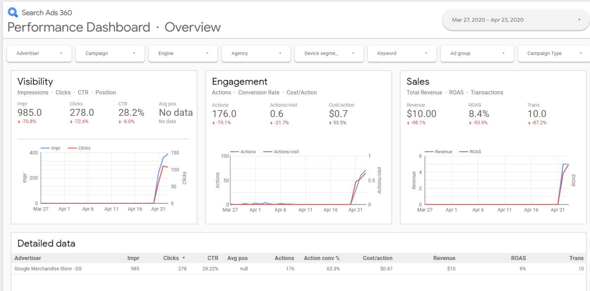Click the Clicks column sort arrow
Screen dimensions: 590x291
point(184,258)
